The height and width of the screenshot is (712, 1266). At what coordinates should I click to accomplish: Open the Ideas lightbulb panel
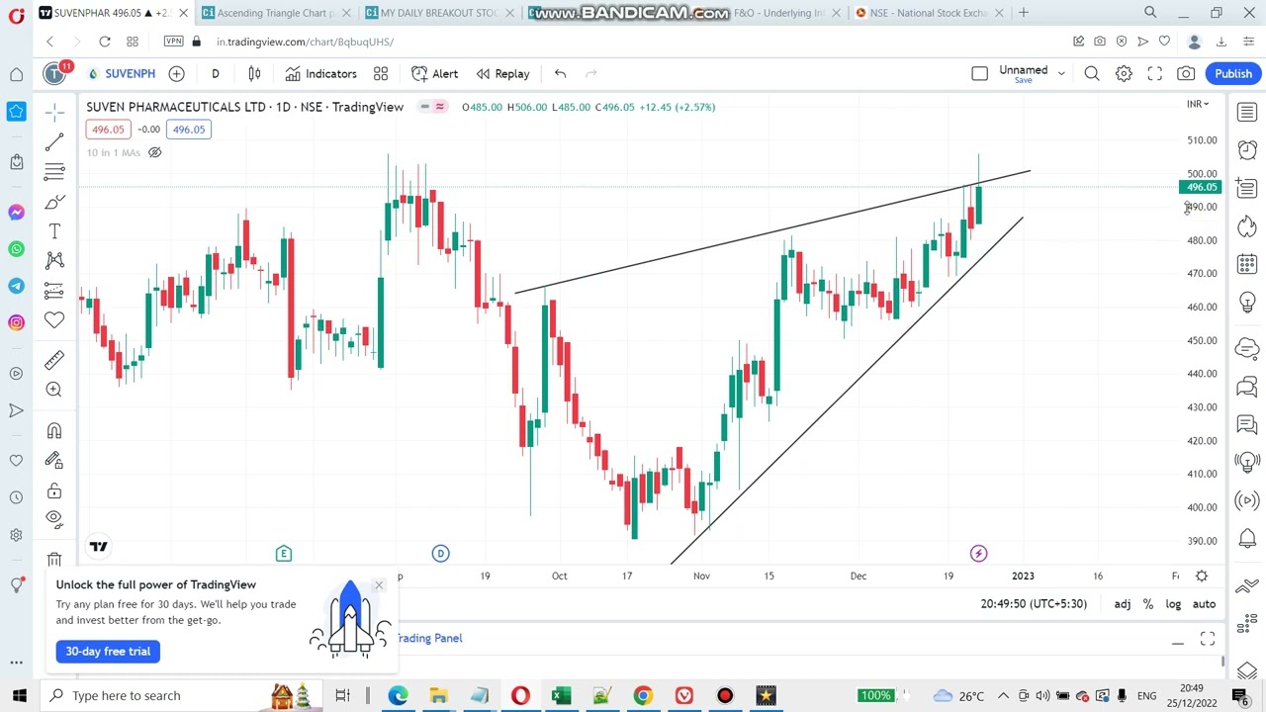pyautogui.click(x=1247, y=303)
